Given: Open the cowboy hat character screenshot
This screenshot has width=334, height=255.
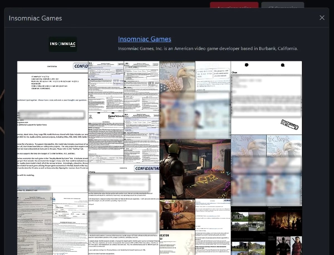Looking at the screenshot, I should click(177, 214).
